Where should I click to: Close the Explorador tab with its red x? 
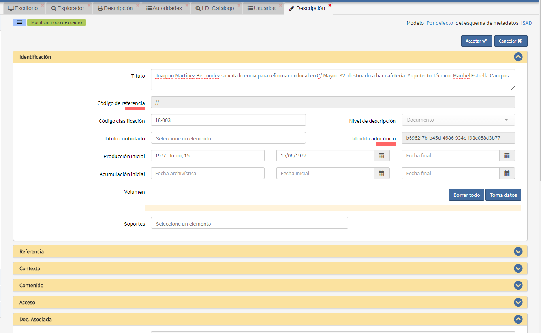point(89,5)
